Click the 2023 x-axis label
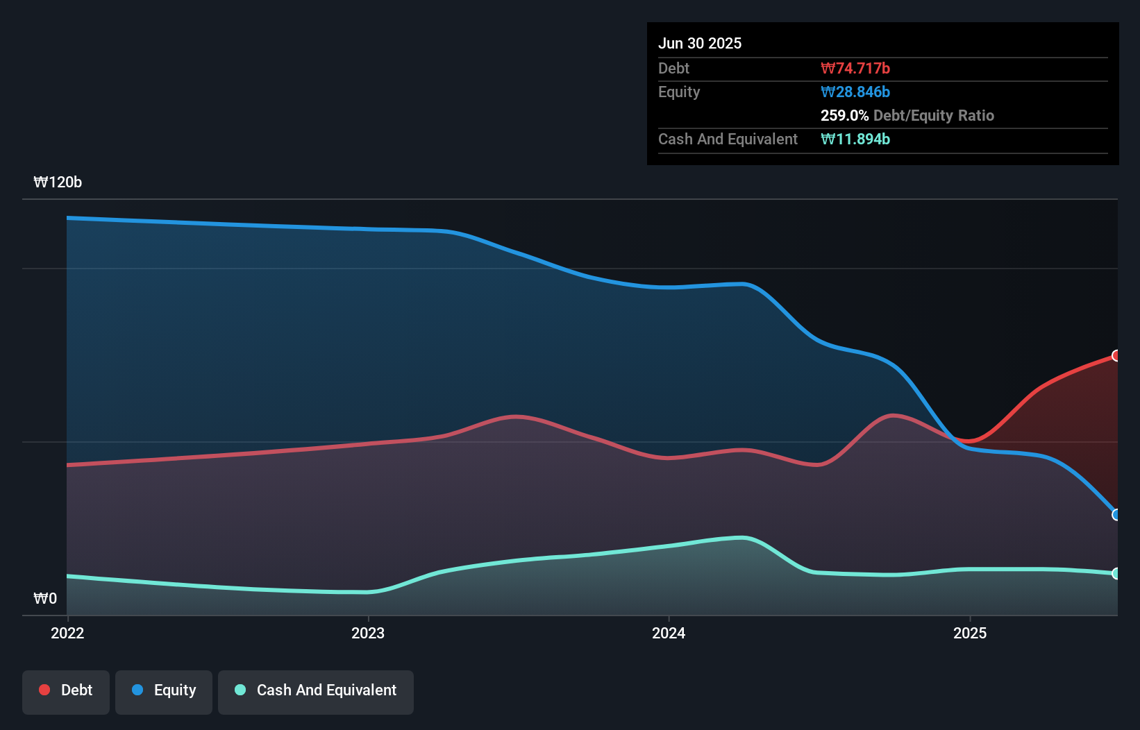1140x730 pixels. click(368, 633)
